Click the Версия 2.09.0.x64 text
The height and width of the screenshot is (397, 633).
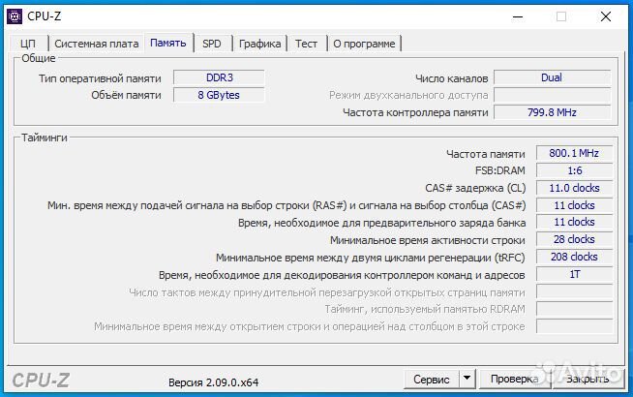214,382
